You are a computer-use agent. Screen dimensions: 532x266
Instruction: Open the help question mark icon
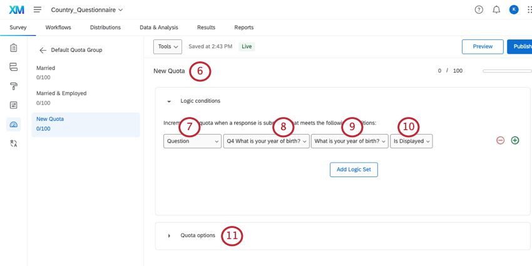(479, 9)
